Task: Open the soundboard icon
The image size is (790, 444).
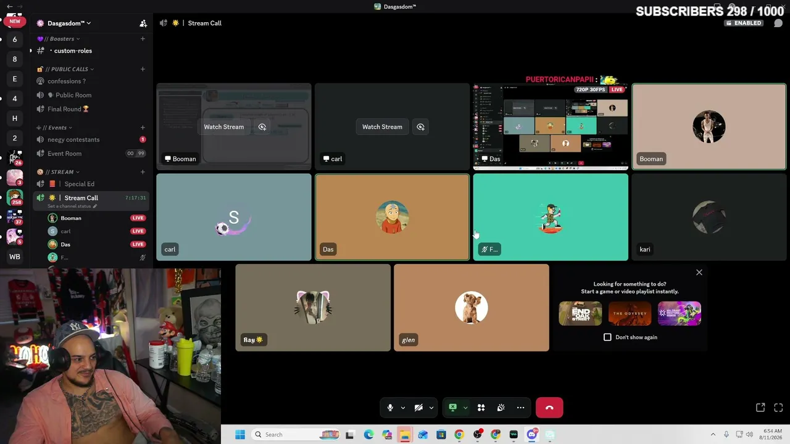Action: point(501,408)
